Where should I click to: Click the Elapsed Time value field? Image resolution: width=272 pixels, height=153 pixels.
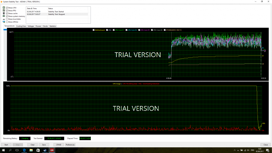click(x=85, y=139)
